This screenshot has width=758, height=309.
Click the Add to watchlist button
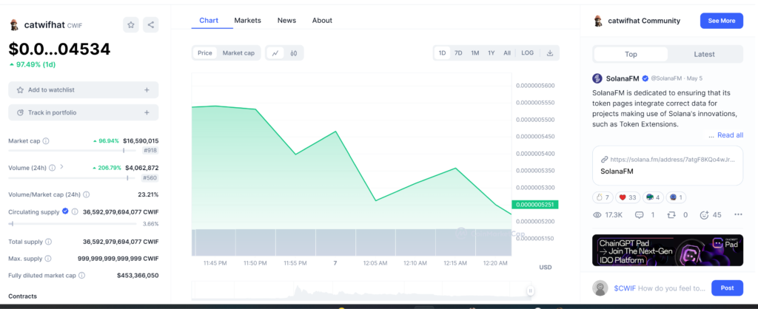coord(83,89)
